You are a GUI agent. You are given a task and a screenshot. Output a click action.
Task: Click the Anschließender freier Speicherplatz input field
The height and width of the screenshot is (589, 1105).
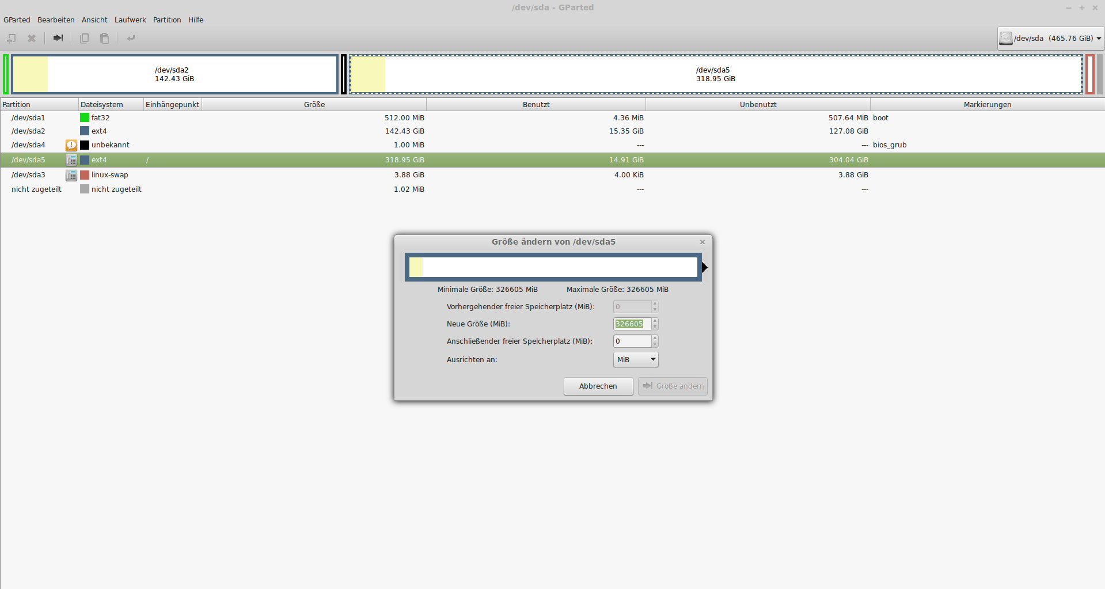[632, 341]
